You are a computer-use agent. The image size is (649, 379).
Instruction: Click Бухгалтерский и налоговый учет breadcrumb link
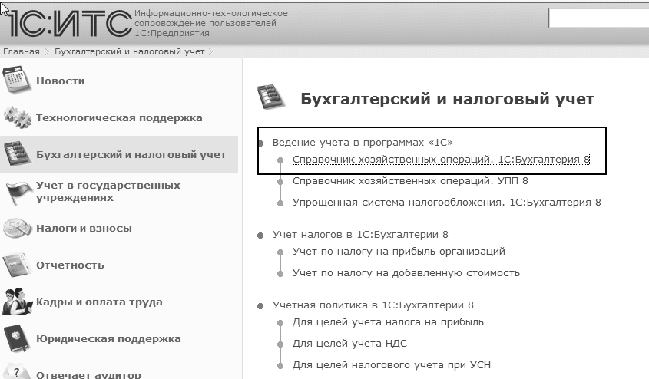coord(130,51)
